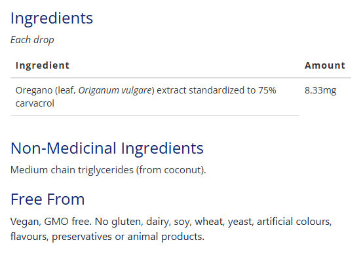Click the Medium chain triglycerides text
This screenshot has width=363, height=255.
[x=72, y=170]
